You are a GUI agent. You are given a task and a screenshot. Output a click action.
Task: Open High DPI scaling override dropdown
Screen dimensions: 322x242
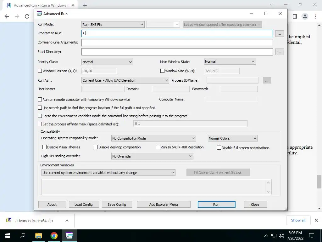[152, 156]
